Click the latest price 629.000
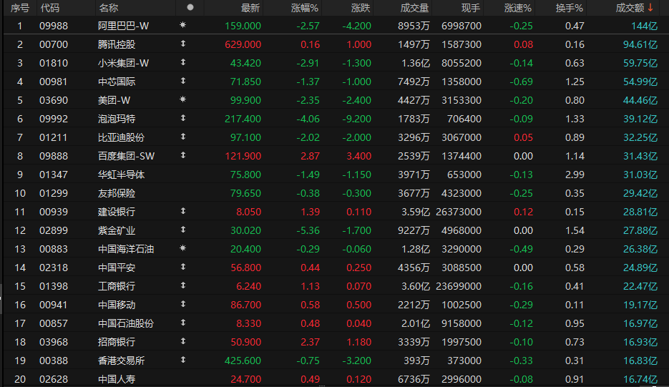 (243, 44)
